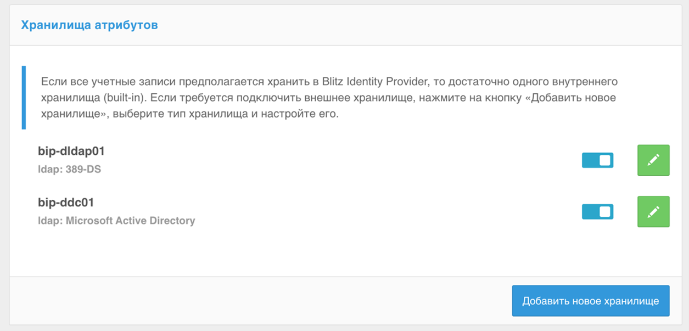The image size is (689, 331).
Task: Open the bip-ddc01 storage entry
Action: point(66,203)
